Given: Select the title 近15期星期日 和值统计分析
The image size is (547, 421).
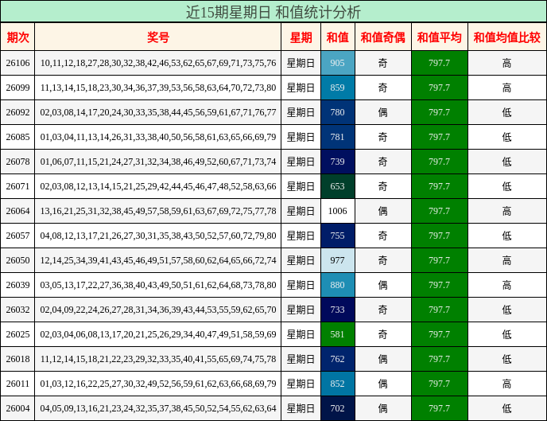Looking at the screenshot, I should (x=273, y=12).
